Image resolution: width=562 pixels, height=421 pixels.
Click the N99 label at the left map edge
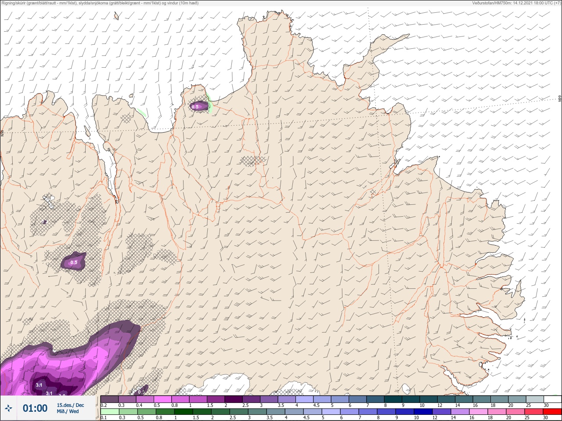(x=2, y=133)
